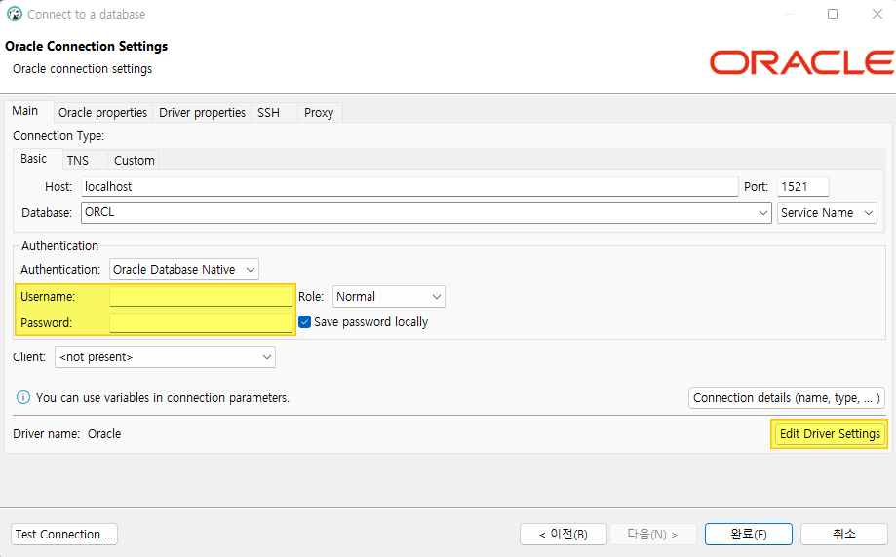Open the Database ORCL combo box
The width and height of the screenshot is (896, 557).
pyautogui.click(x=426, y=212)
